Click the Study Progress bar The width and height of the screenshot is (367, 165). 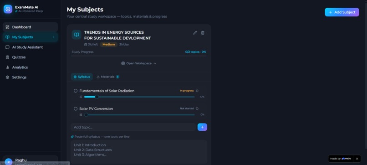click(139, 56)
